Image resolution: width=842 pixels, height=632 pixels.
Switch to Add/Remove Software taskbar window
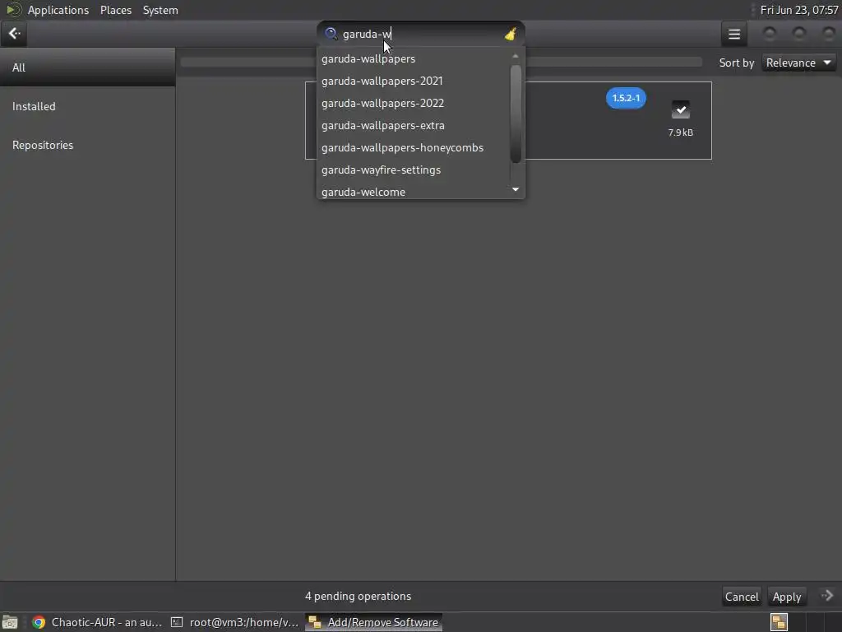pos(374,622)
